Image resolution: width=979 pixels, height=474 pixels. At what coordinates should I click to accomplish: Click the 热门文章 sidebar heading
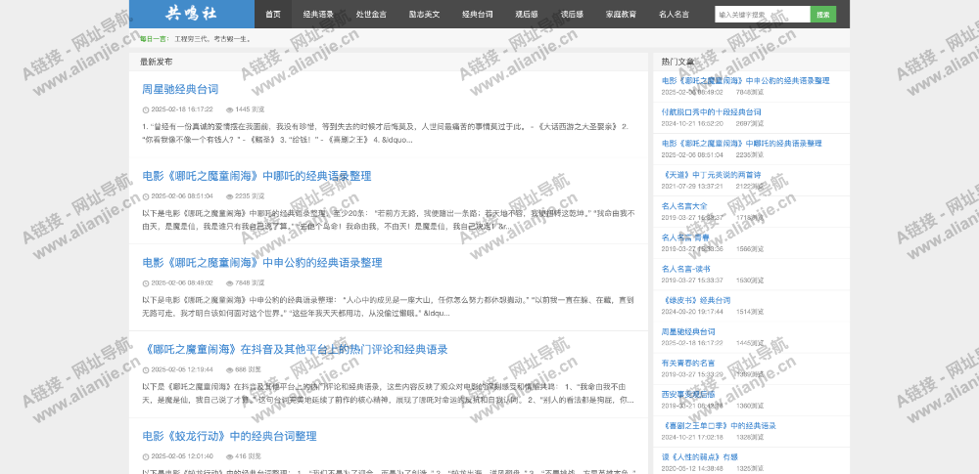click(x=677, y=62)
